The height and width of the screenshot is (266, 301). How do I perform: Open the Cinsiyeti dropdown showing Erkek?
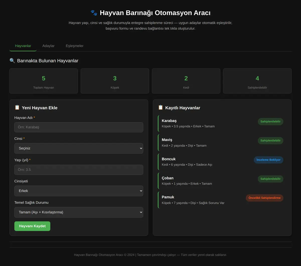pos(79,191)
